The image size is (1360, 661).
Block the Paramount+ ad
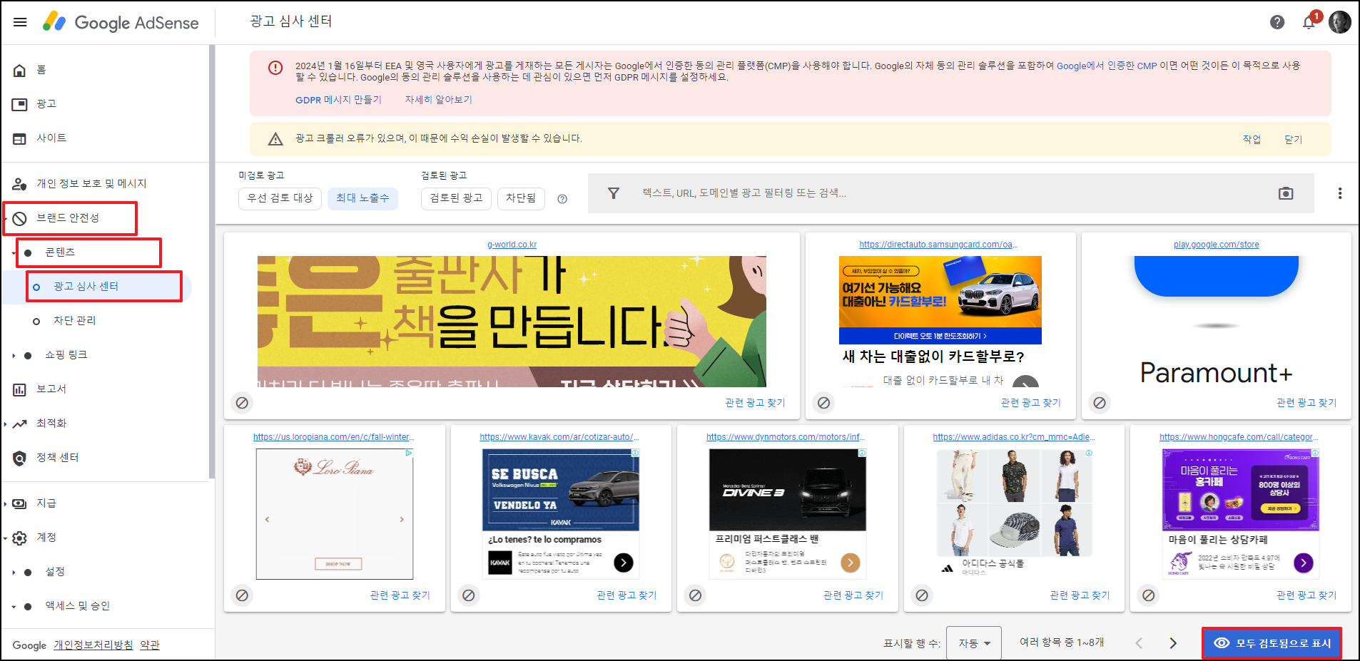[x=1100, y=403]
